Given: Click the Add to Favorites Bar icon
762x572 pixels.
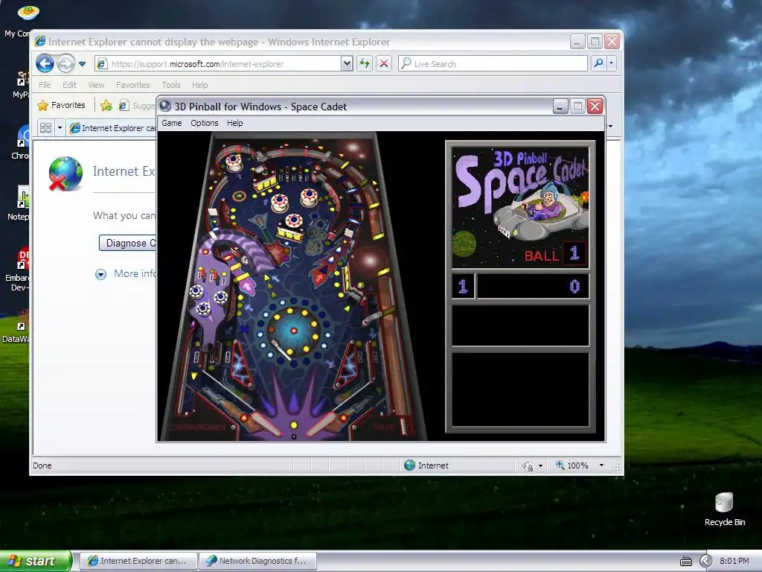Looking at the screenshot, I should [106, 105].
